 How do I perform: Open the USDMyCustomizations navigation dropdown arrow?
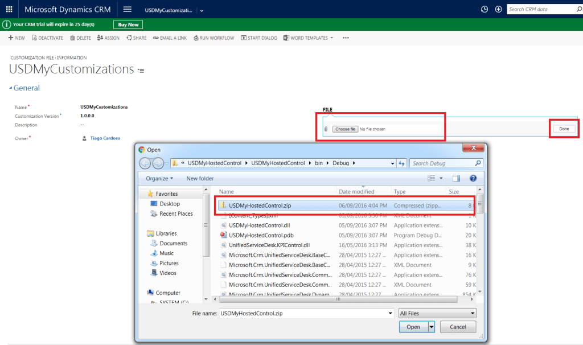point(201,10)
